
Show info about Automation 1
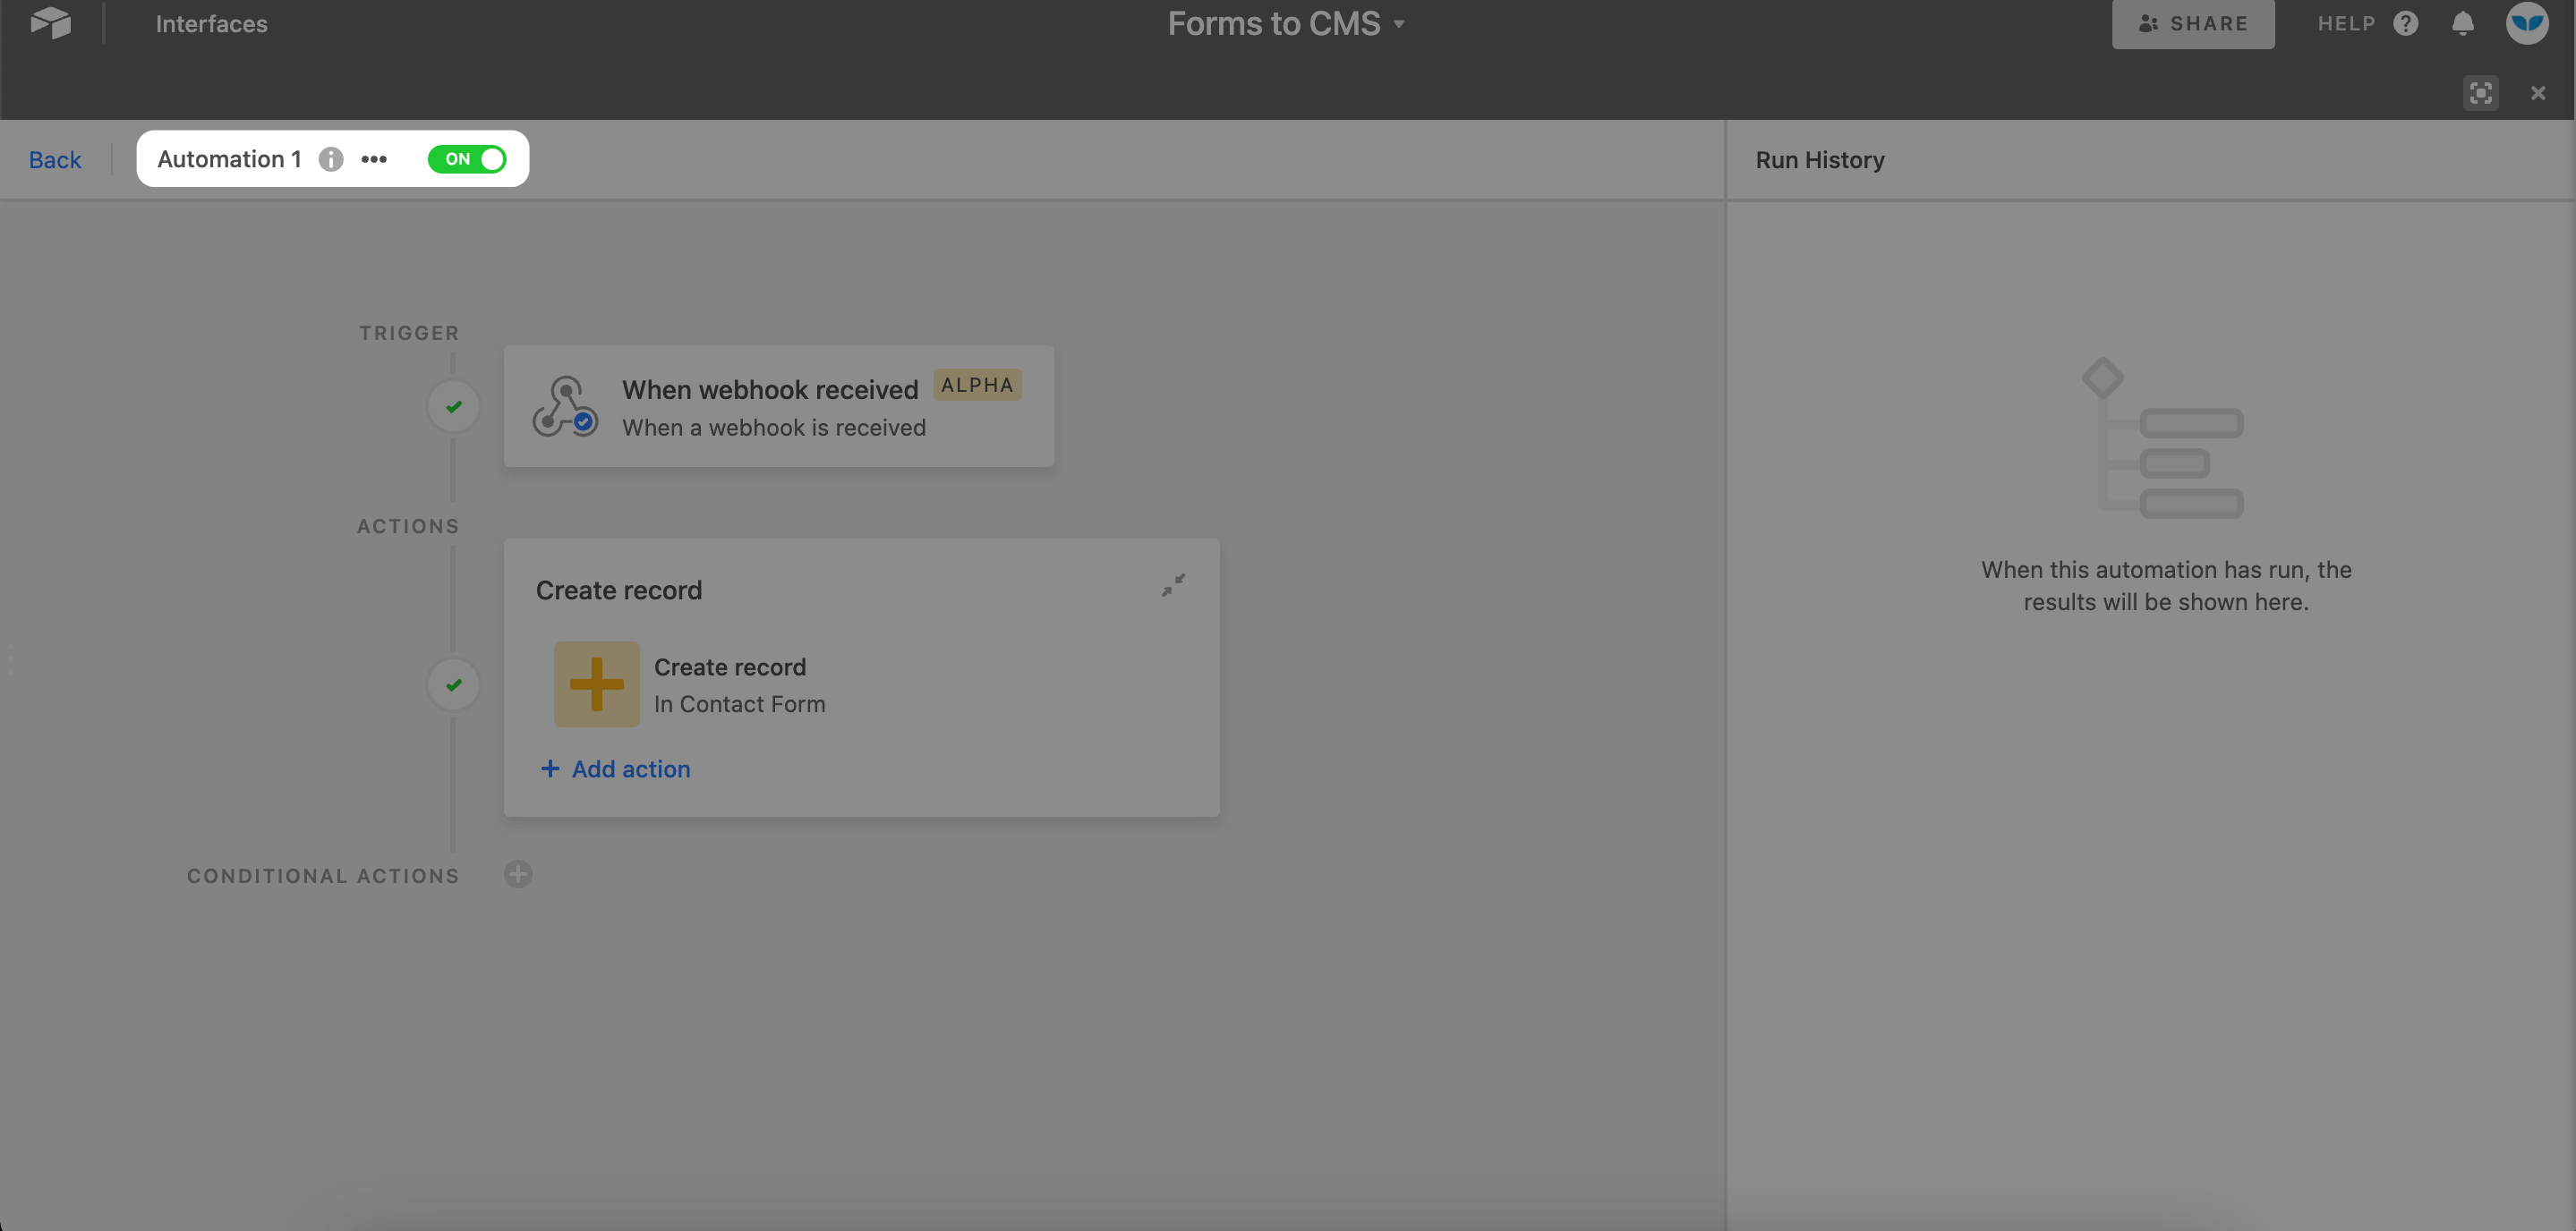(330, 159)
